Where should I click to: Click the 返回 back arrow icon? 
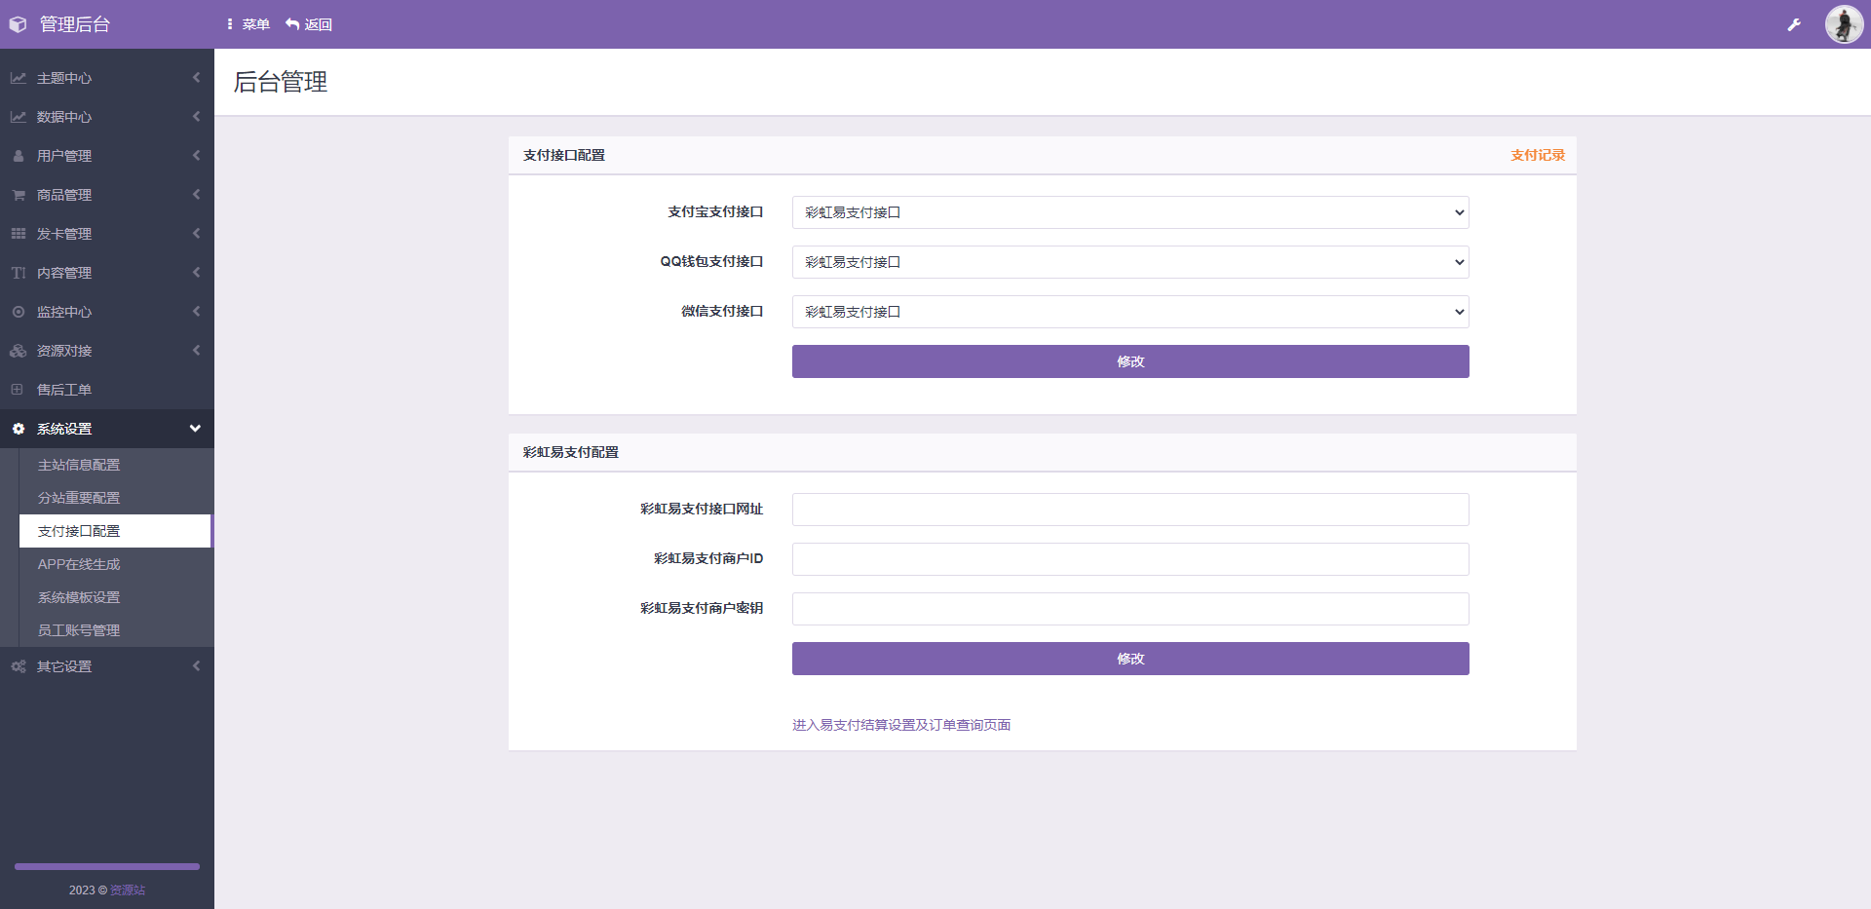(292, 24)
